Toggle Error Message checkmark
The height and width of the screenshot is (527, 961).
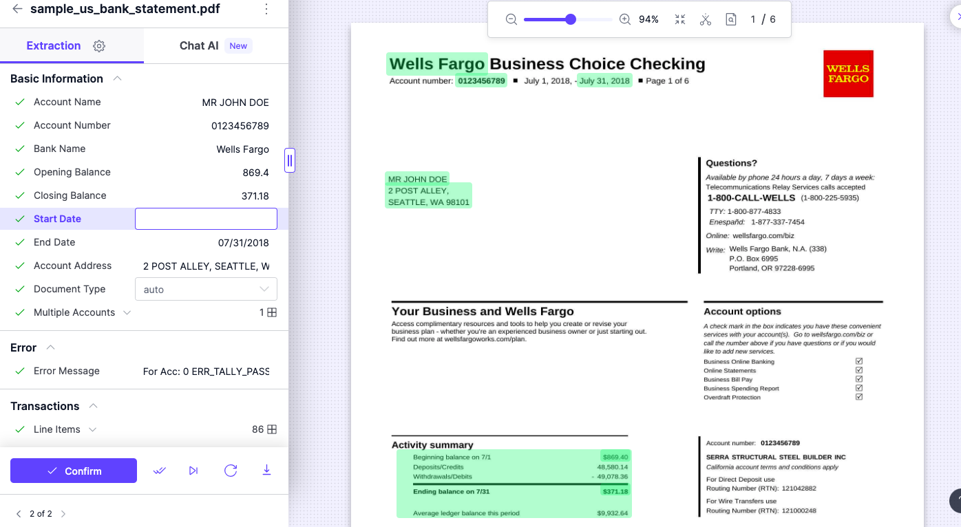[x=20, y=371]
